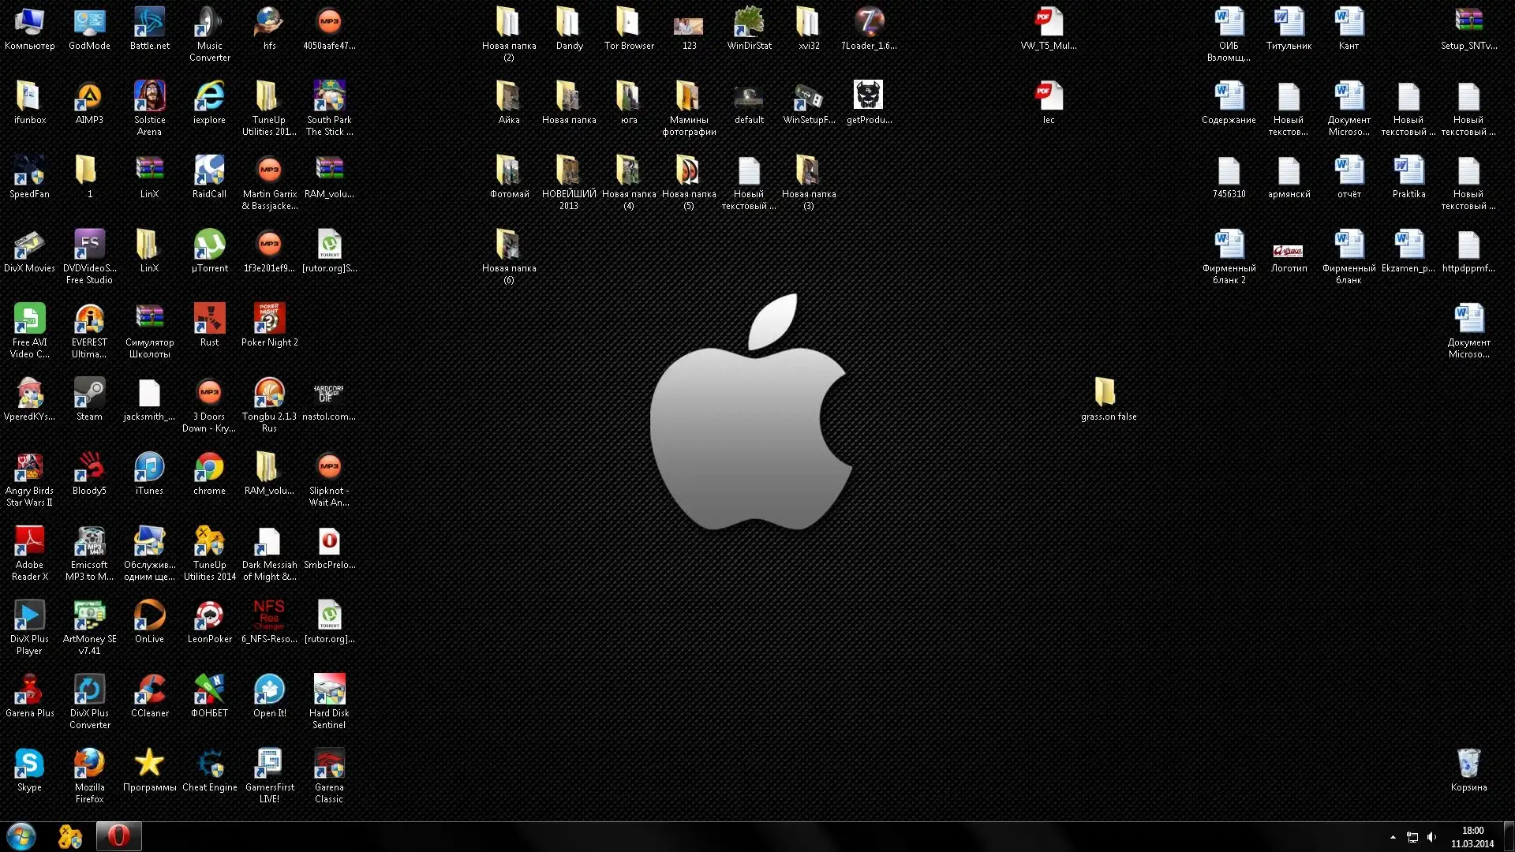Select the Adobe Reader X shortcut
Image resolution: width=1515 pixels, height=852 pixels.
click(29, 542)
